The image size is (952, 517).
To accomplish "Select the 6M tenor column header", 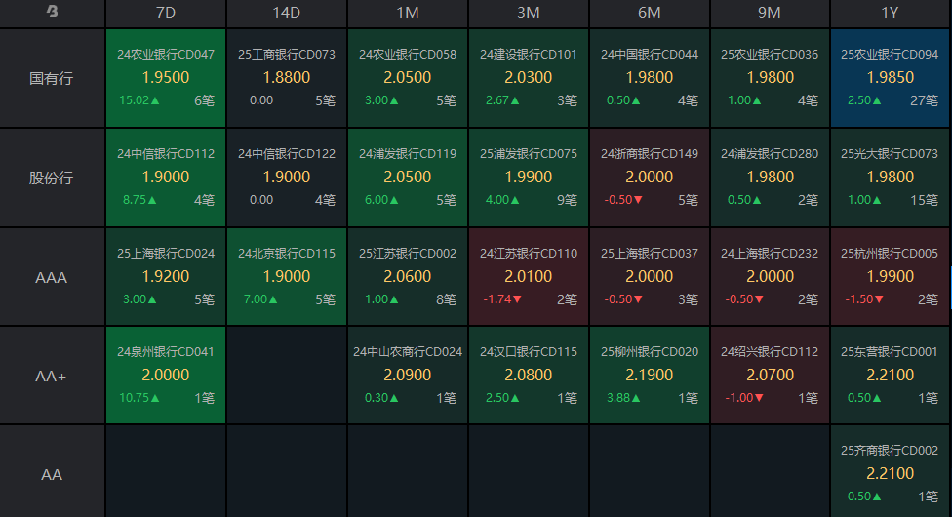I will [649, 13].
